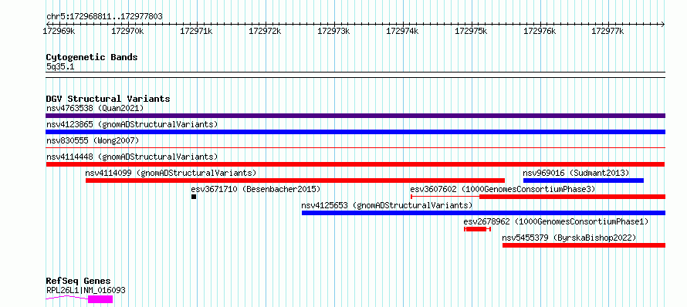Click the RPL26L1|NM_016093 gene label
The width and height of the screenshot is (687, 307).
(x=86, y=290)
